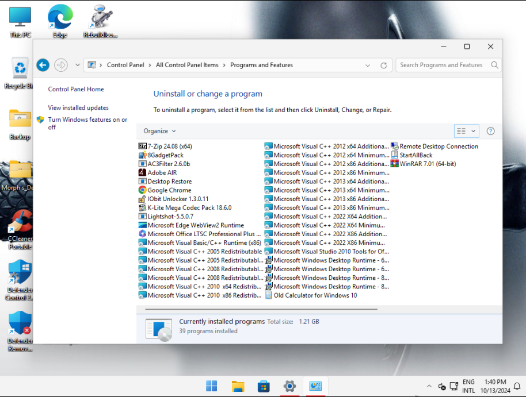
Task: Select the CCleaner Portable desktop shortcut
Action: point(20,230)
